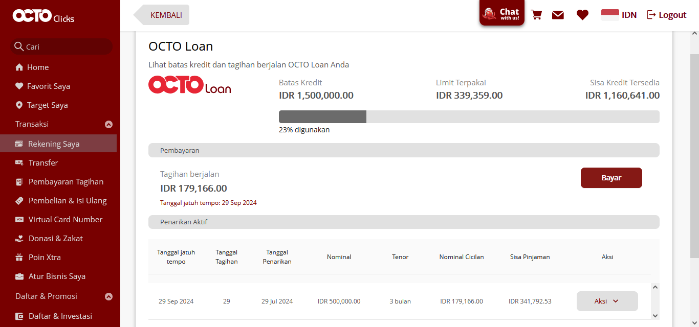Click the Logout door arrow icon
The width and height of the screenshot is (699, 327).
651,15
